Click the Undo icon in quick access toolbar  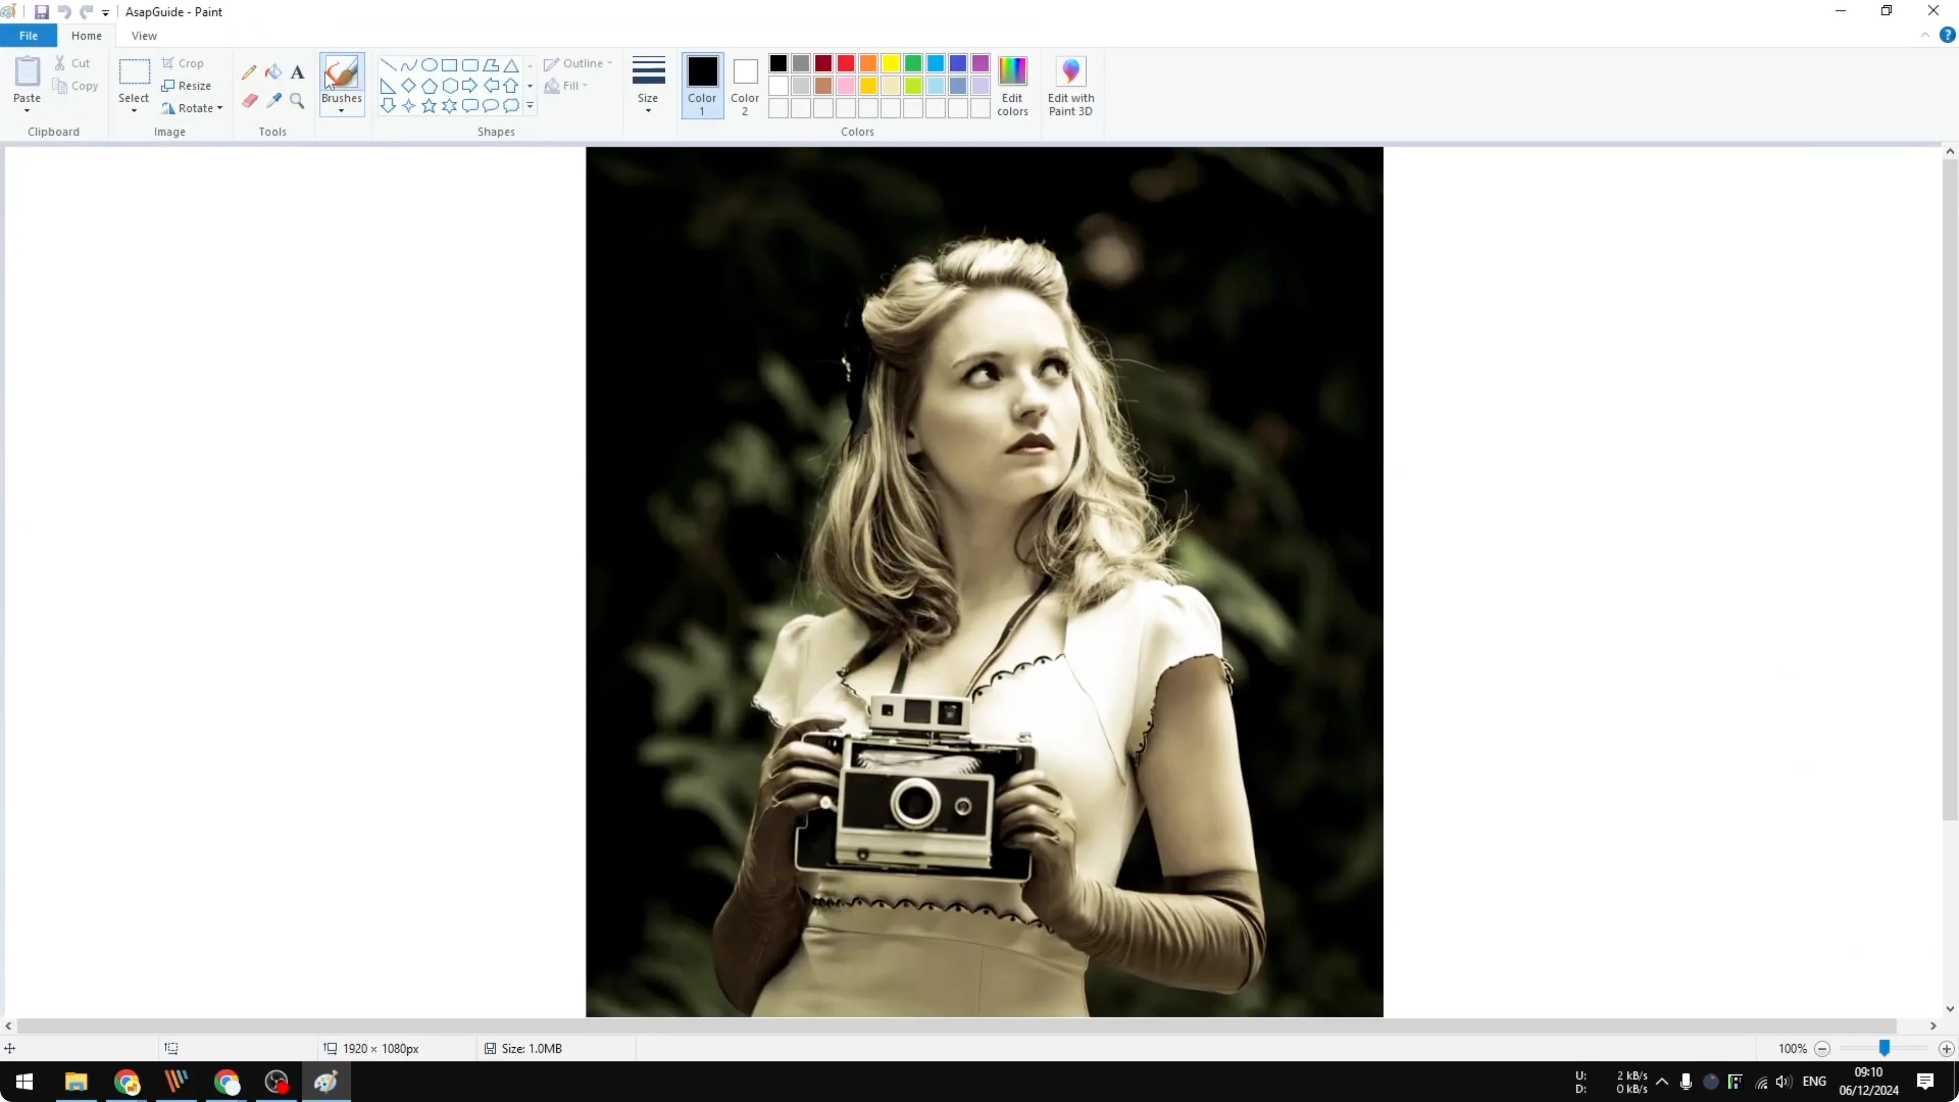point(64,11)
